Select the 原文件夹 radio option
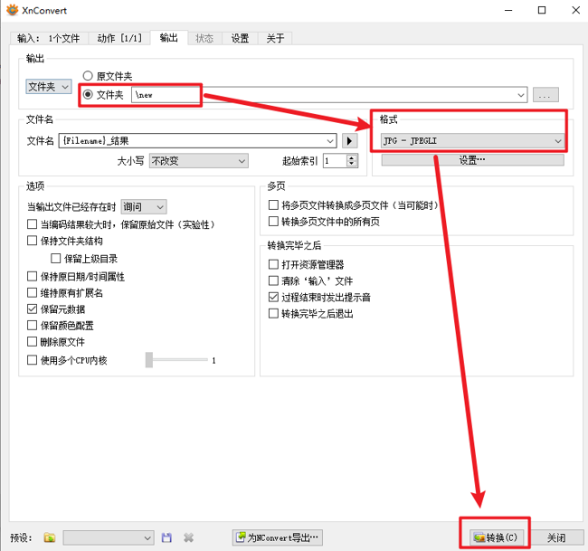Image resolution: width=588 pixels, height=551 pixels. [88, 76]
